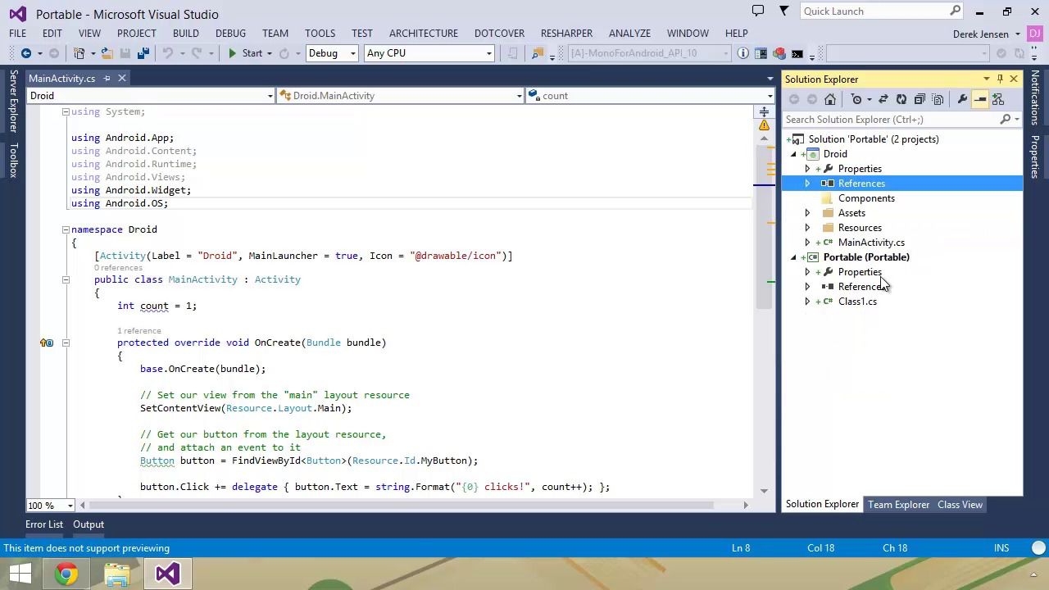Select Solution 'Portable' (2 projects) node
The width and height of the screenshot is (1049, 590).
point(874,139)
